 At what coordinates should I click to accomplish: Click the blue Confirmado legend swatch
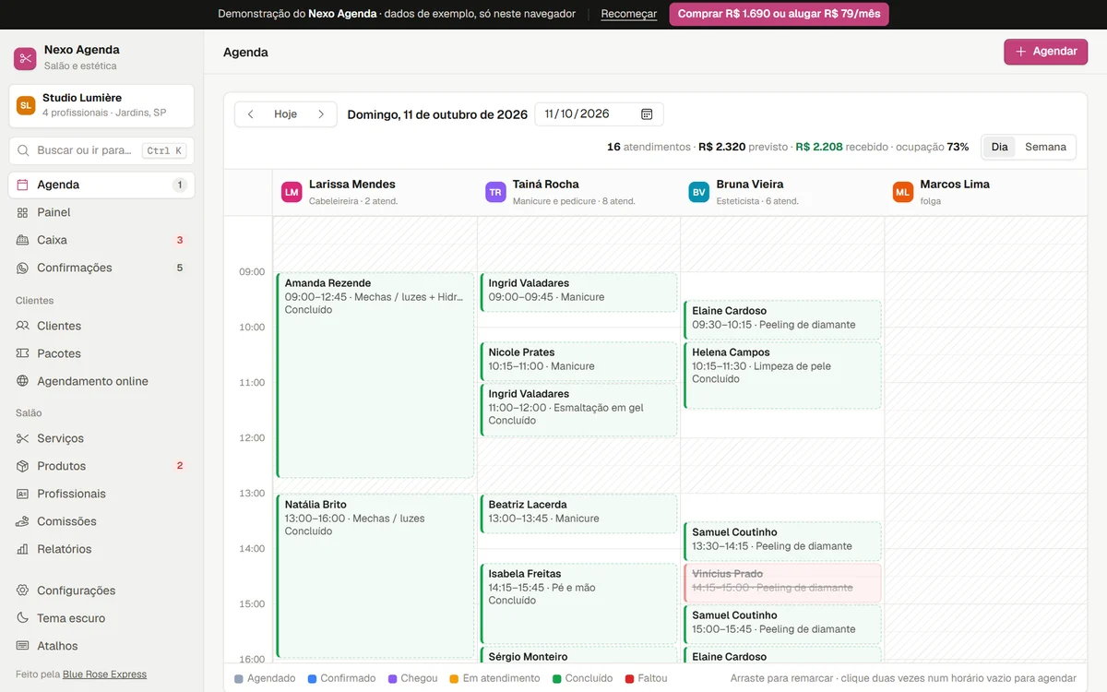(x=312, y=679)
